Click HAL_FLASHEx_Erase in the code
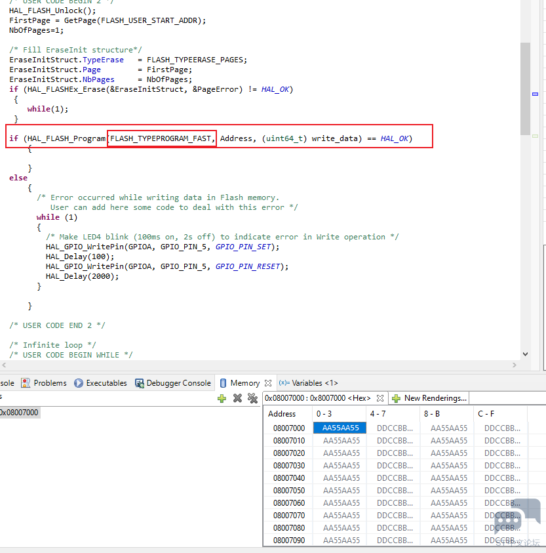 (x=66, y=89)
